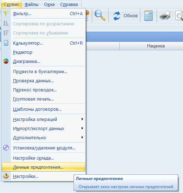Click the printer icon in toolbar

pyautogui.click(x=165, y=15)
